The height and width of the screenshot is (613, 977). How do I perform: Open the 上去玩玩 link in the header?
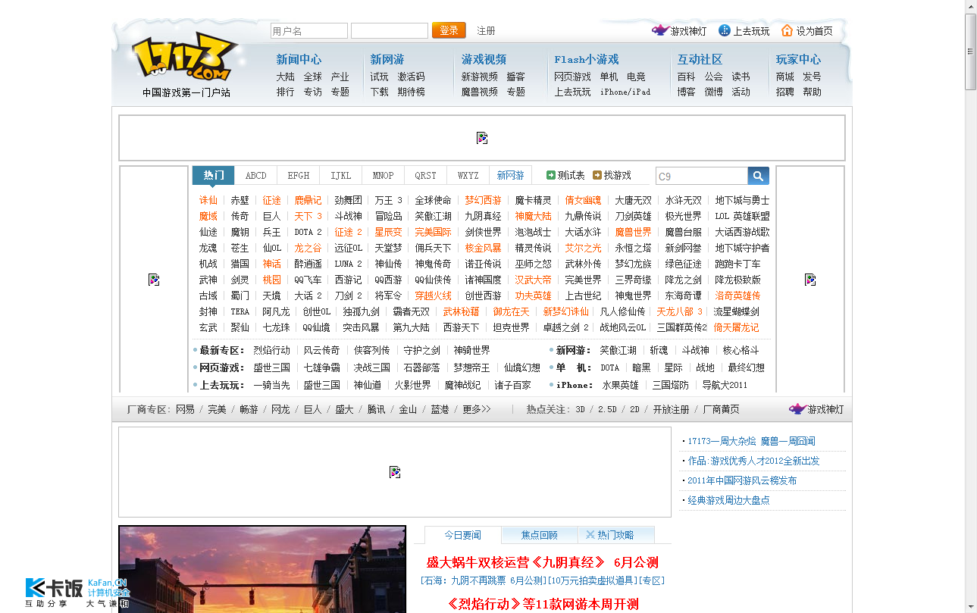coord(744,31)
